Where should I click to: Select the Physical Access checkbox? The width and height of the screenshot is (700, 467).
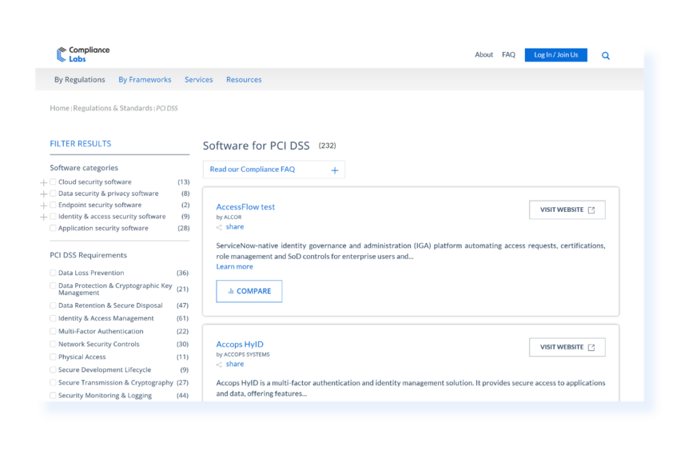pos(53,357)
